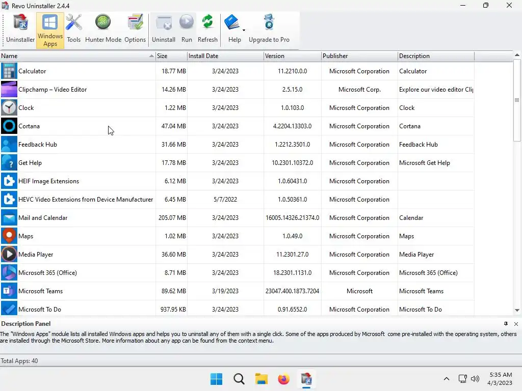Viewport: 522px width, 391px height.
Task: Select the Windows Apps toolbar button
Action: pos(50,30)
